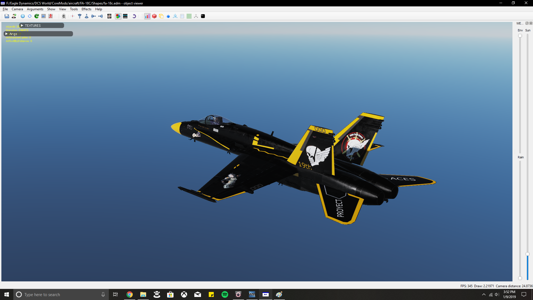This screenshot has width=533, height=300.
Task: Toggle the colored shapes toolbar button
Action: point(118,16)
